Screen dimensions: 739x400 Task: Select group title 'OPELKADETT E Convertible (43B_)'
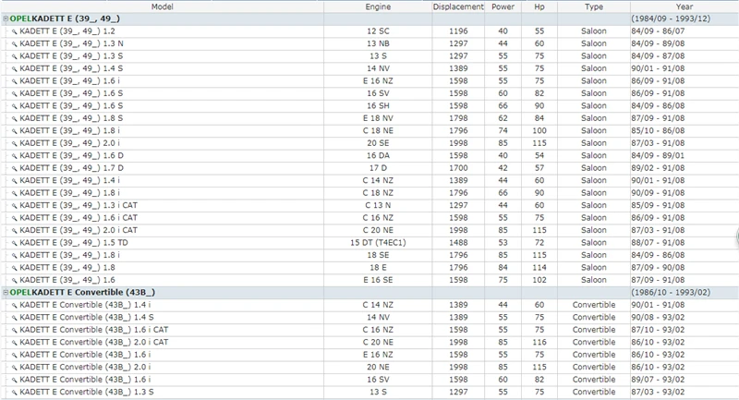(82, 293)
